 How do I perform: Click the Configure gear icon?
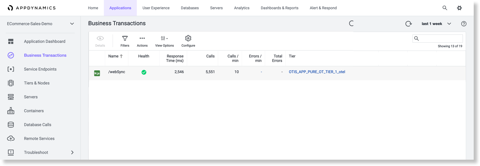[188, 38]
